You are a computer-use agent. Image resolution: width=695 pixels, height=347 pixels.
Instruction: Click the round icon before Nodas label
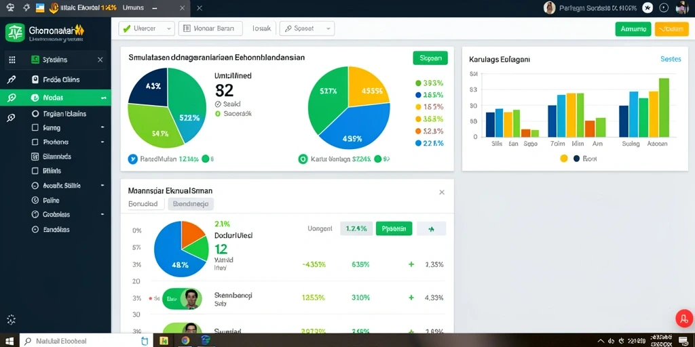click(x=35, y=98)
